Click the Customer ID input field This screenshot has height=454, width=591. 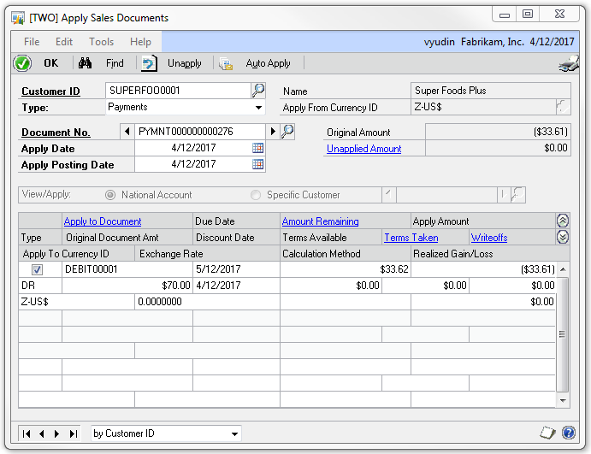coord(177,91)
